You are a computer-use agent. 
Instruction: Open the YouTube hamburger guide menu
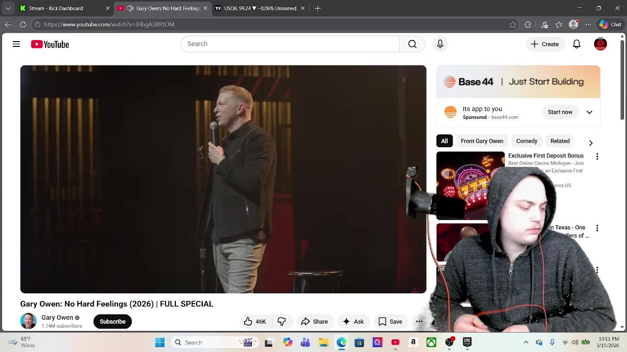pyautogui.click(x=16, y=44)
